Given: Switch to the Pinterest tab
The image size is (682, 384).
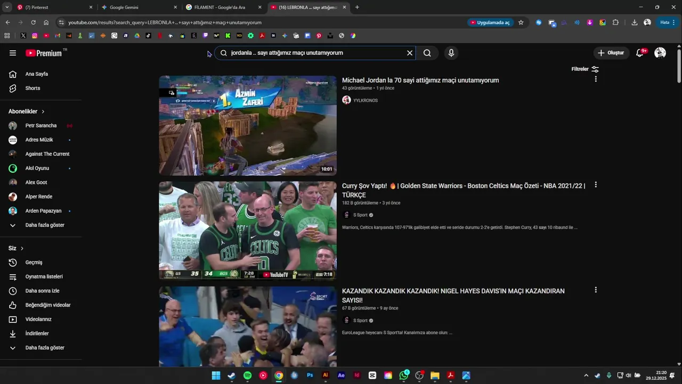Looking at the screenshot, I should [53, 7].
